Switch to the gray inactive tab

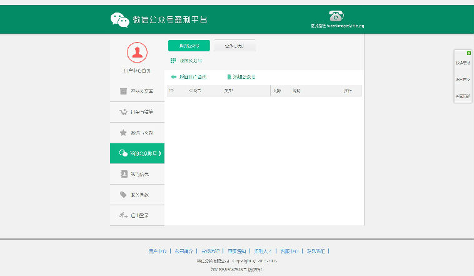[234, 46]
